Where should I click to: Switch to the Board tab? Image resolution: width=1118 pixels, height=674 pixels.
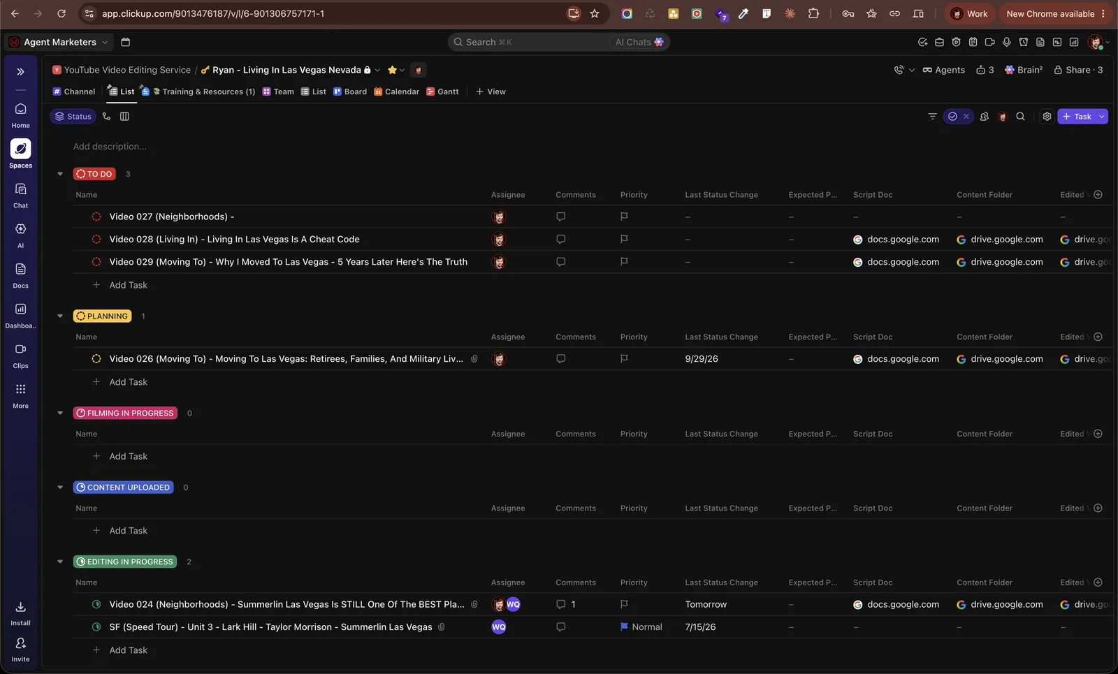[x=350, y=91]
